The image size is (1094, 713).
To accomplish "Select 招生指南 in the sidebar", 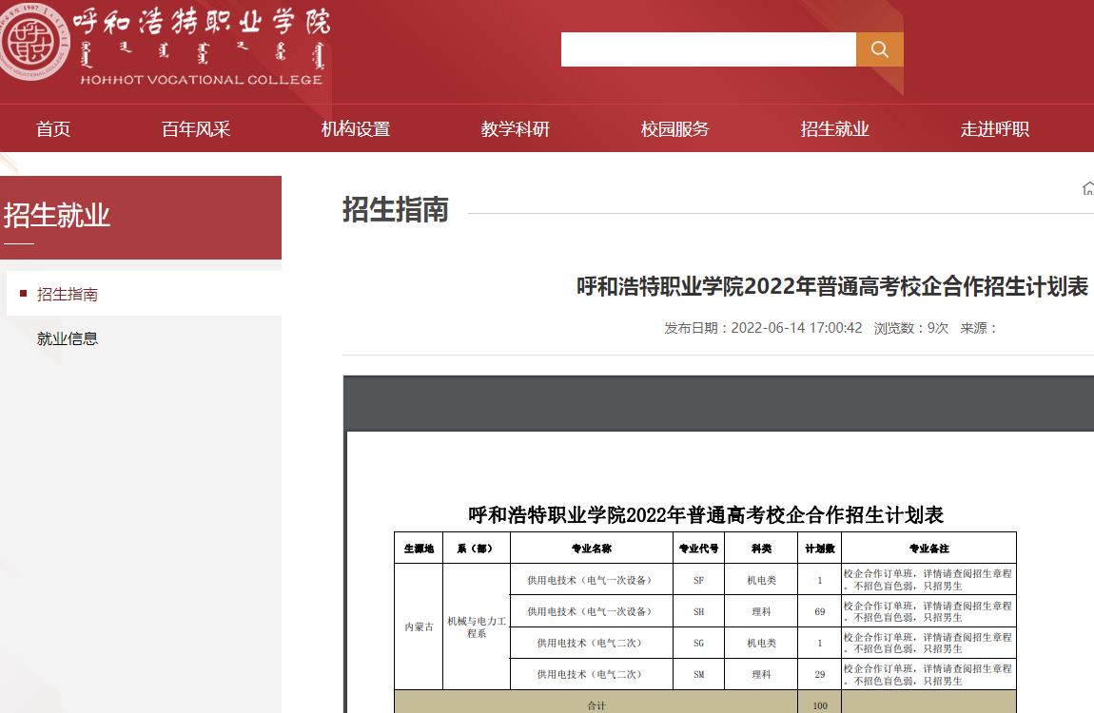I will [68, 294].
